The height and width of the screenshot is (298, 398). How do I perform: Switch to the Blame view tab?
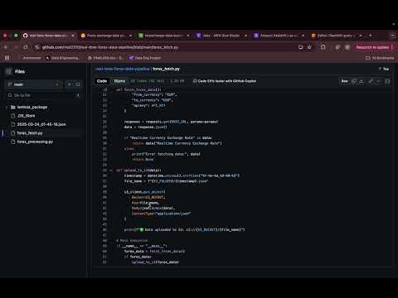tap(119, 81)
